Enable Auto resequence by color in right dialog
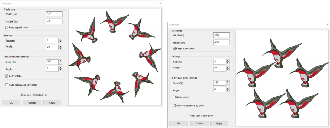 [x=174, y=106]
